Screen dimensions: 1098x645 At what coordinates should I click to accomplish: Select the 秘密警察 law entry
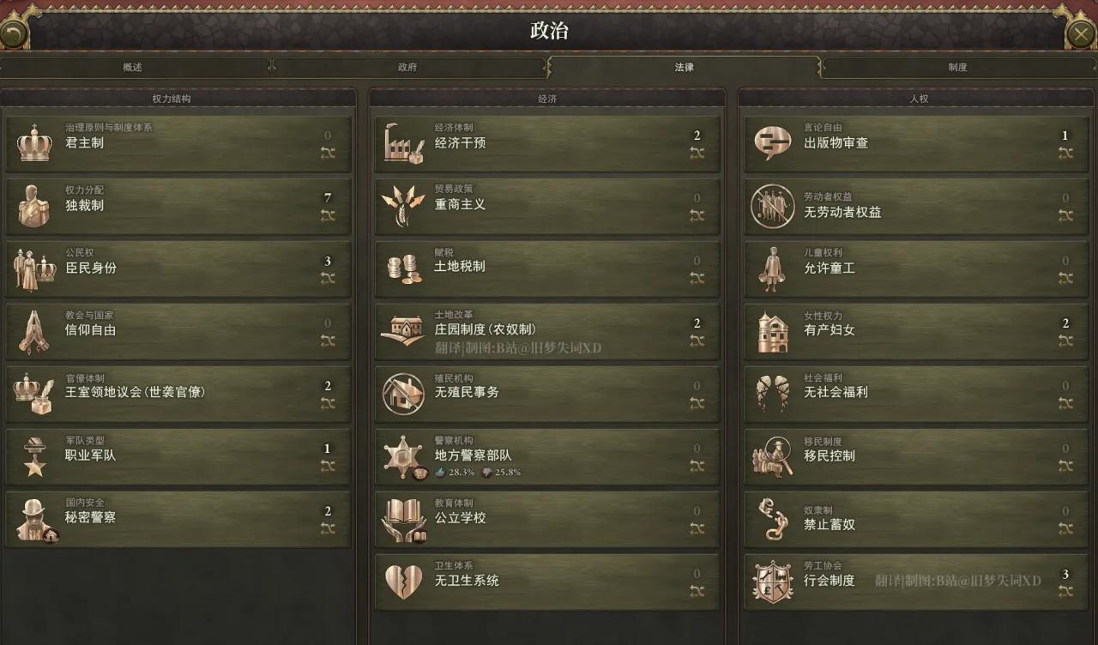point(178,518)
